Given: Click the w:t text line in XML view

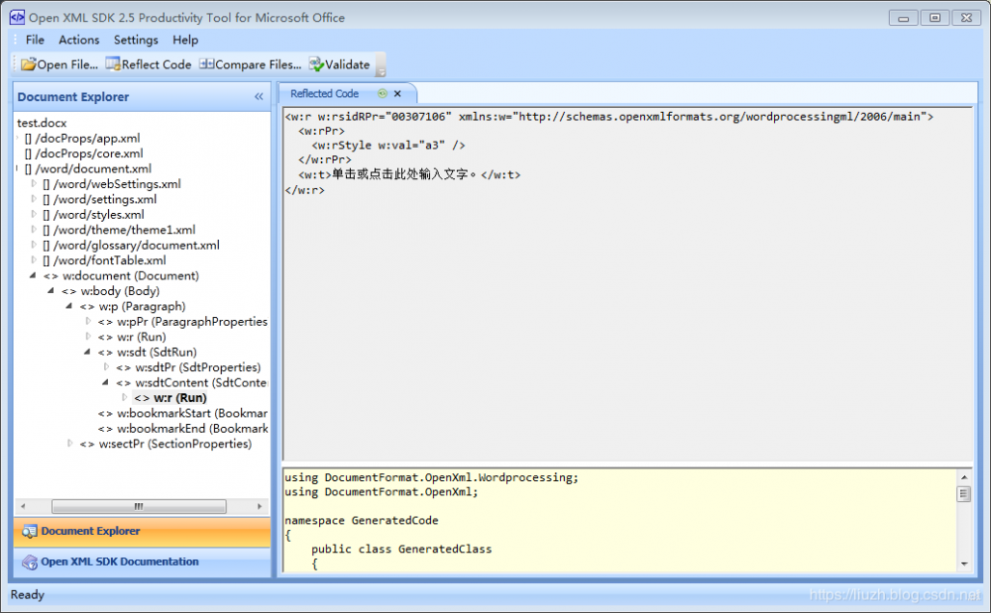Looking at the screenshot, I should 409,174.
